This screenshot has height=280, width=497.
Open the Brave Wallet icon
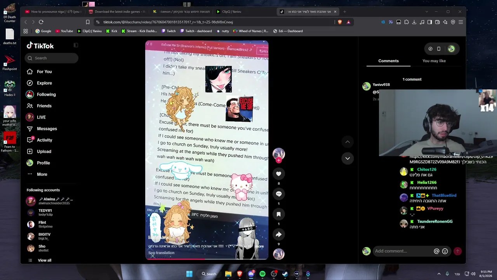pyautogui.click(x=437, y=22)
